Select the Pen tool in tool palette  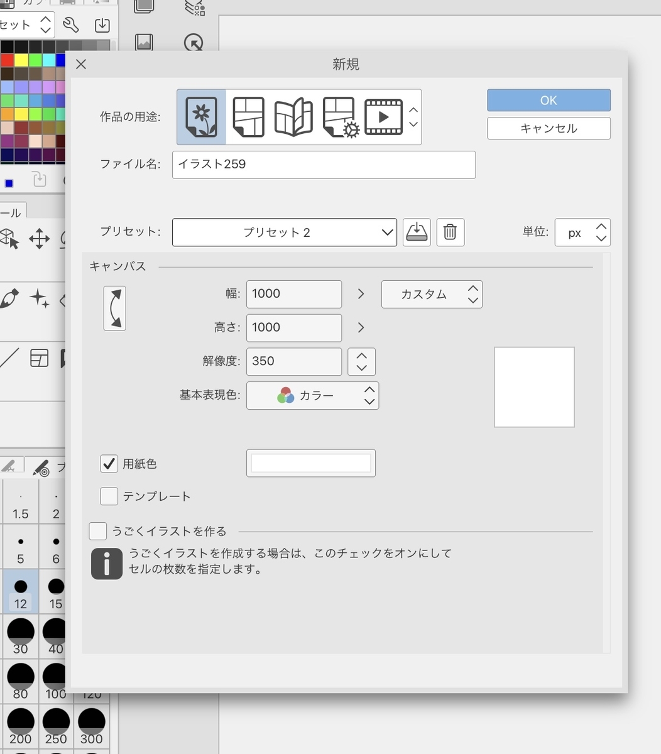pos(8,298)
